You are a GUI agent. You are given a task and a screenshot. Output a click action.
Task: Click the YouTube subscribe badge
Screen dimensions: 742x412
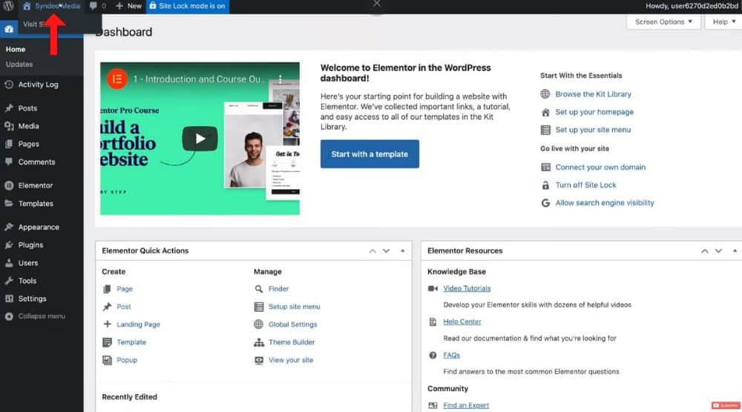click(x=726, y=405)
